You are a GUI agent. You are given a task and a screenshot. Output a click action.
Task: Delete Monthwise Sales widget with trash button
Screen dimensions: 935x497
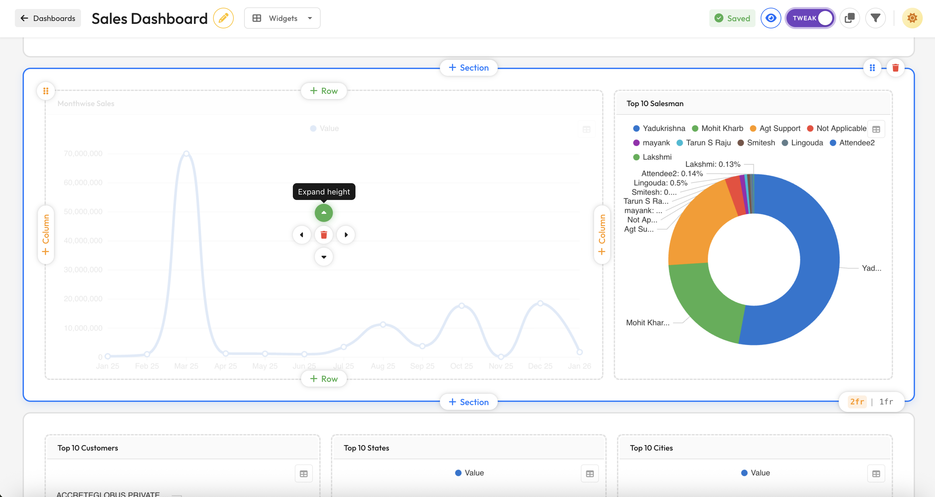(x=324, y=234)
